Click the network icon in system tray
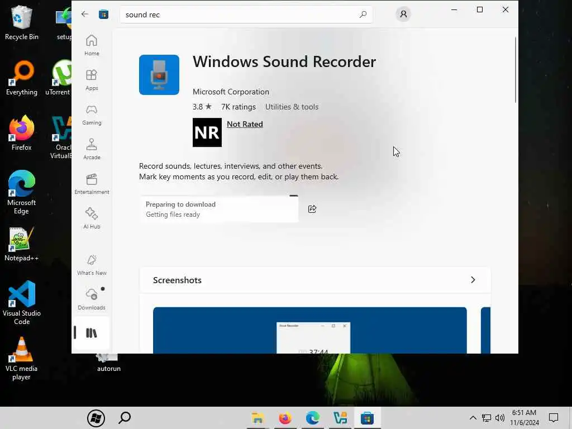This screenshot has height=429, width=572. coord(487,418)
